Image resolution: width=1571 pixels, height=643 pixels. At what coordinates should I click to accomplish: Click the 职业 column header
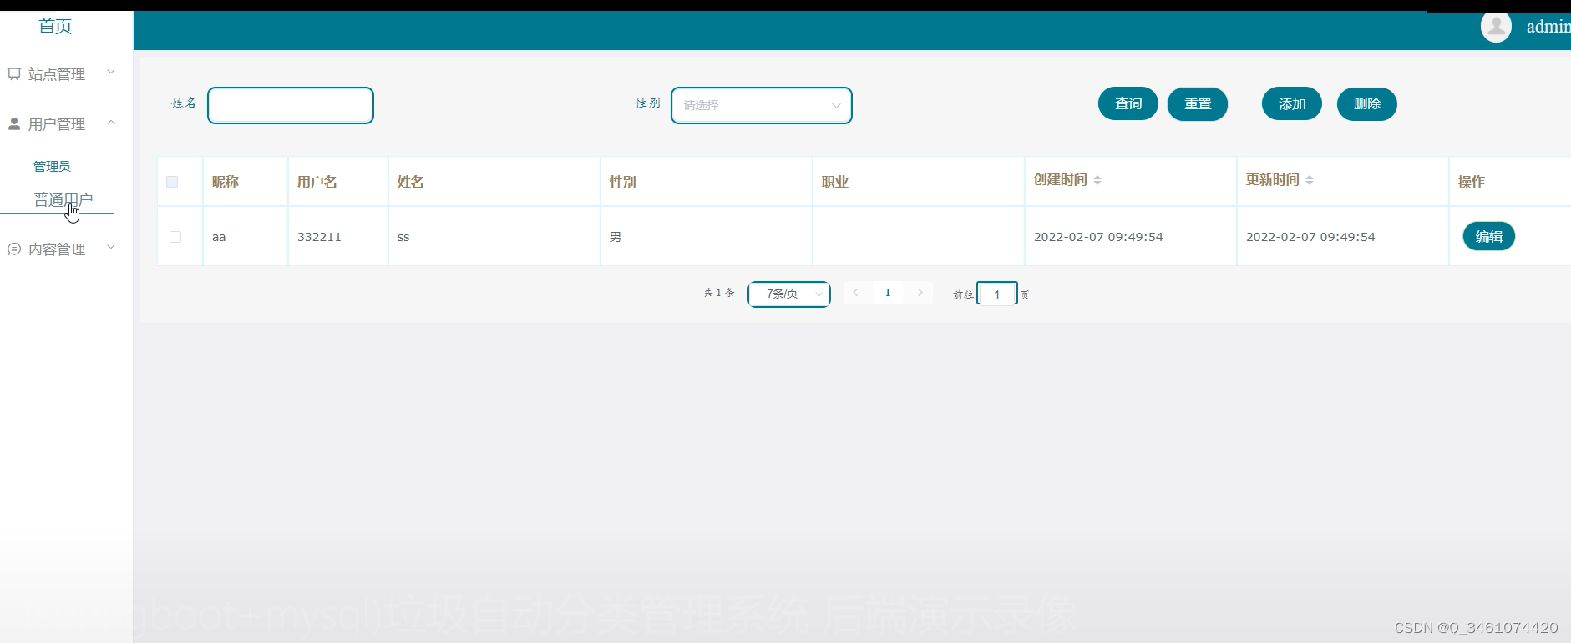(x=835, y=182)
